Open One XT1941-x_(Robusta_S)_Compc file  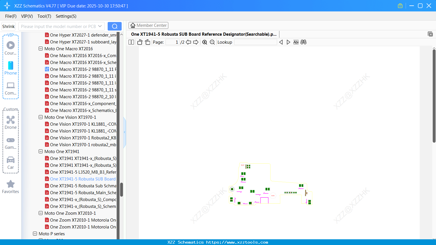click(x=80, y=200)
